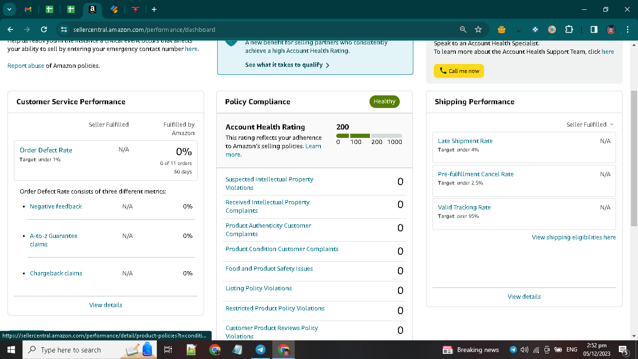Open the Windows Start menu
Image resolution: width=638 pixels, height=359 pixels.
11,350
